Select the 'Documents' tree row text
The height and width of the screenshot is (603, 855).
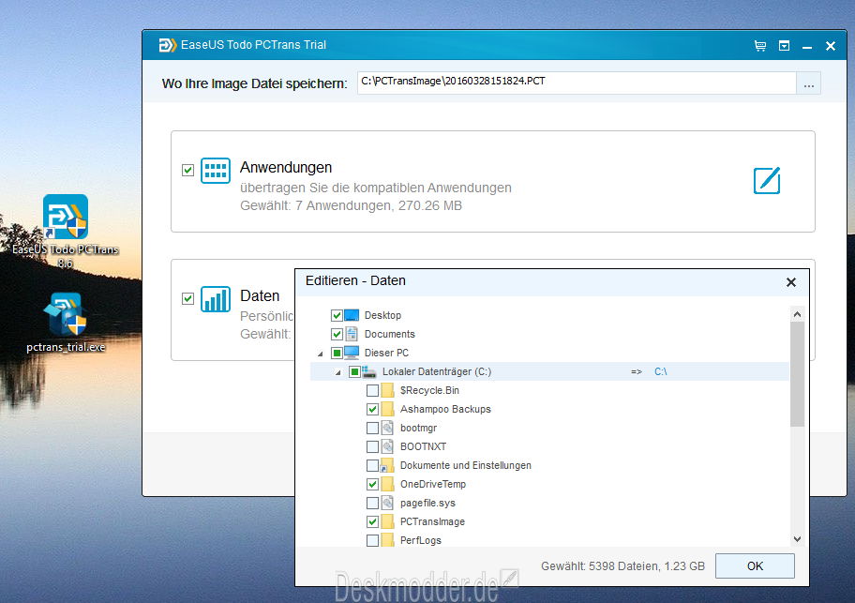point(390,334)
